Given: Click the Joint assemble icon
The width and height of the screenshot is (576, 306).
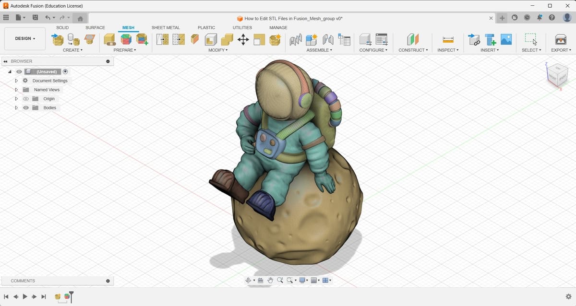Looking at the screenshot, I should (x=328, y=39).
